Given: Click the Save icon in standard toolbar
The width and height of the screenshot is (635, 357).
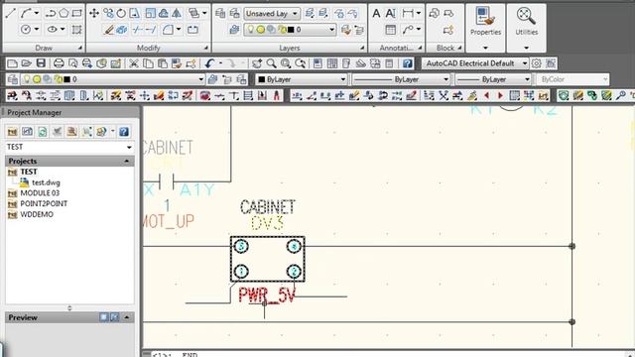Looking at the screenshot, I should pos(41,63).
